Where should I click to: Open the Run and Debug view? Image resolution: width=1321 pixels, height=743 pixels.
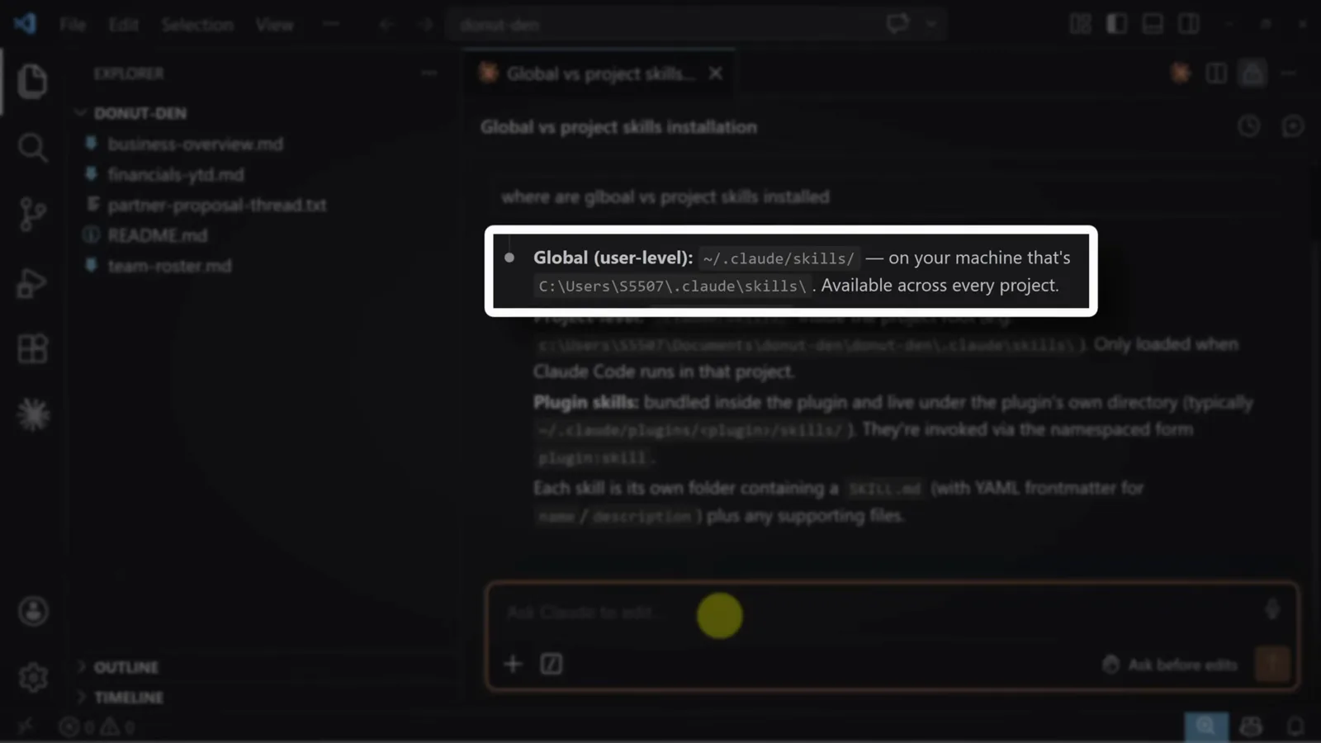[32, 283]
